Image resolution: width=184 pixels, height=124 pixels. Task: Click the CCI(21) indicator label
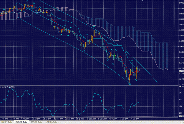tap(8, 87)
